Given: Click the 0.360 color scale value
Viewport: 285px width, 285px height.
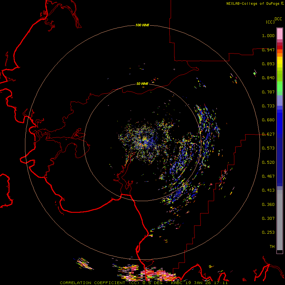Looking at the screenshot, I should tap(268, 205).
